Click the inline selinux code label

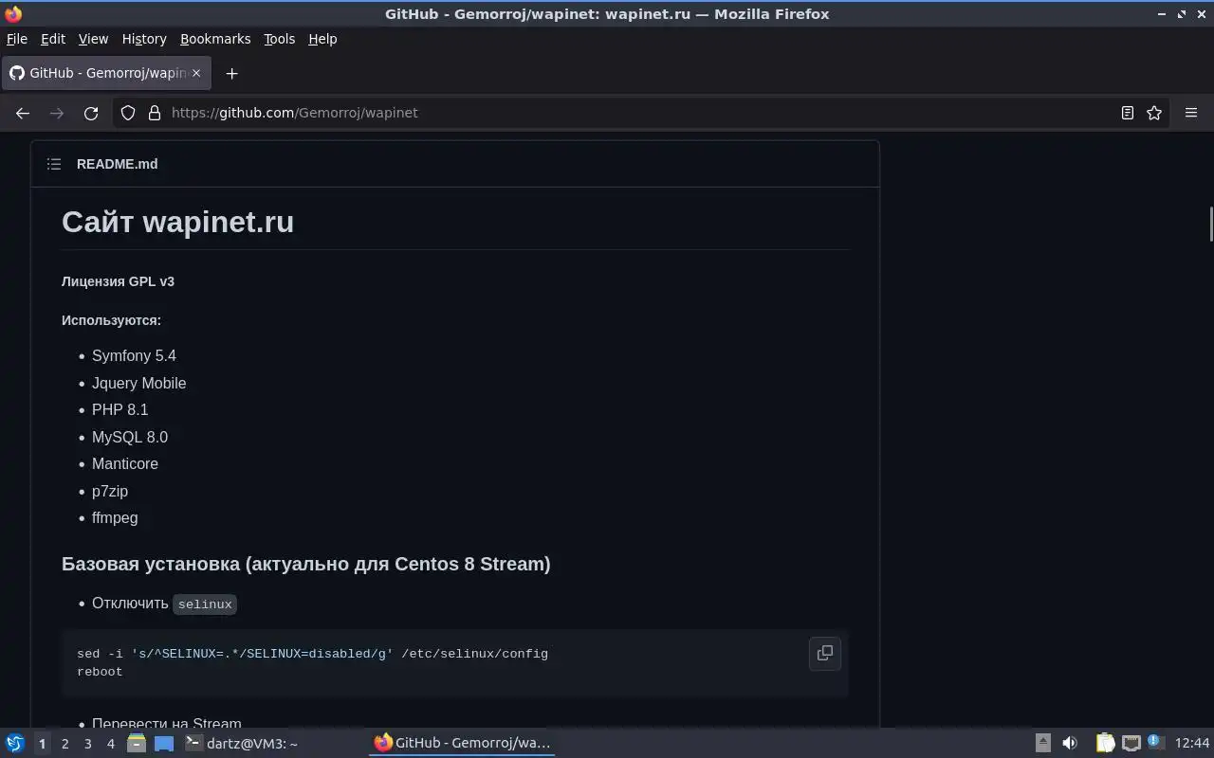(205, 604)
